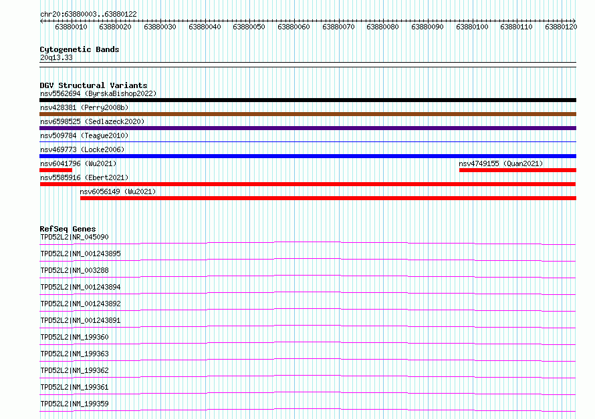Open the TPD52L2|NM_199360 transcript
This screenshot has width=595, height=419.
click(x=74, y=337)
